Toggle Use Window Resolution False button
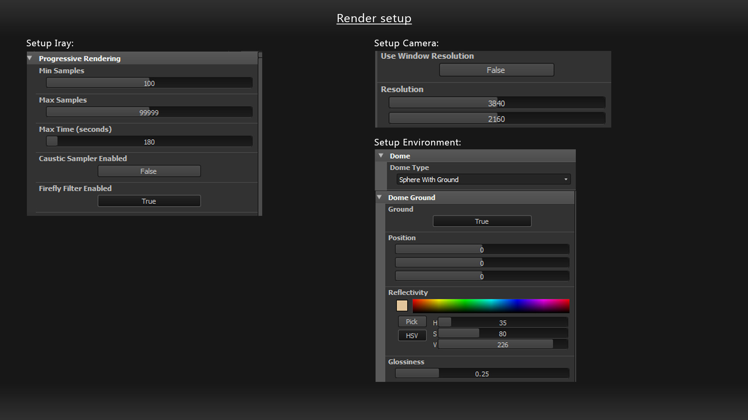The width and height of the screenshot is (748, 420). [x=496, y=70]
